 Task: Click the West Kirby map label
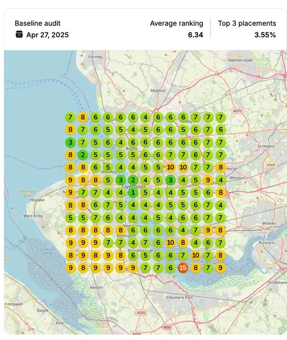click(x=33, y=216)
